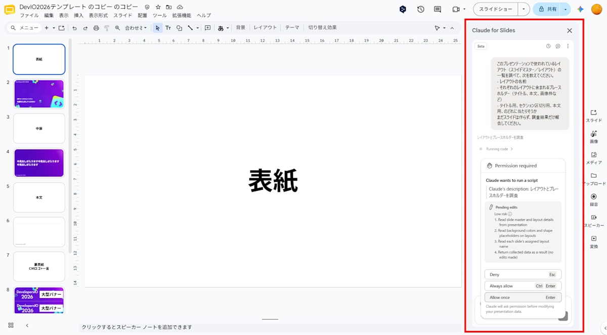607x335 pixels.
Task: Open chat history clock in Claude panel
Action: tap(548, 46)
